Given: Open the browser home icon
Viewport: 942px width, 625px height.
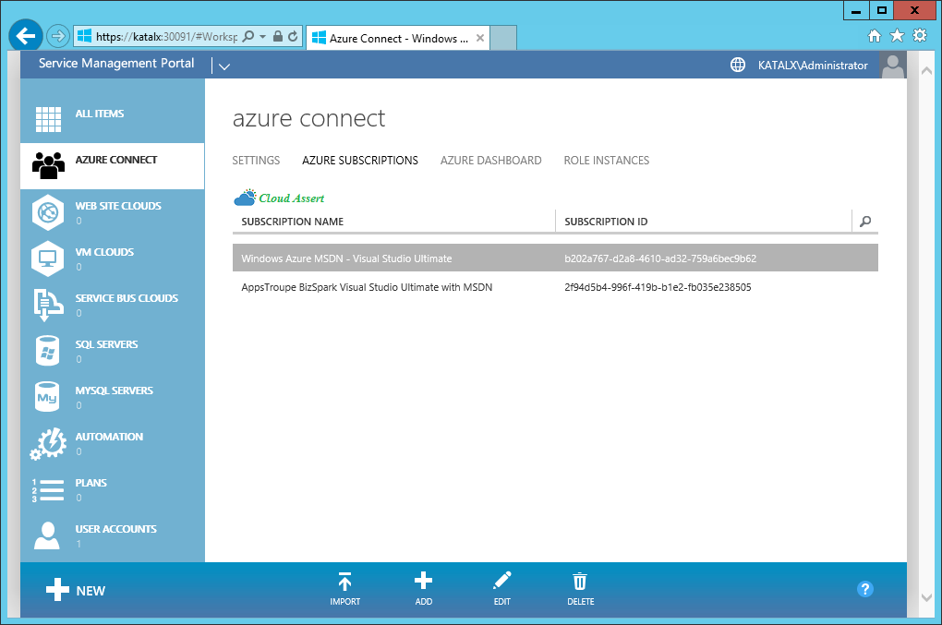Looking at the screenshot, I should tap(875, 36).
